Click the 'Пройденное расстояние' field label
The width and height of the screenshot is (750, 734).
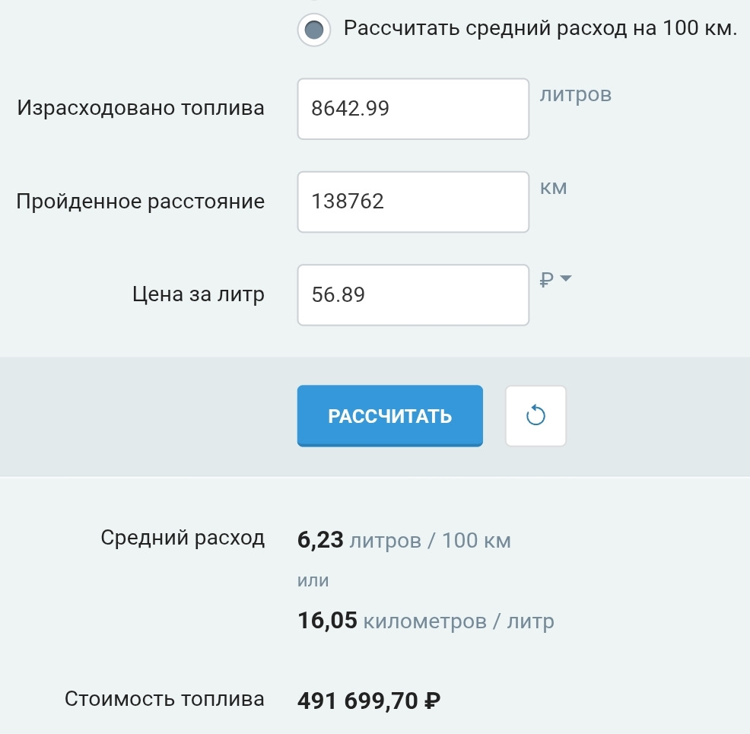pyautogui.click(x=140, y=202)
